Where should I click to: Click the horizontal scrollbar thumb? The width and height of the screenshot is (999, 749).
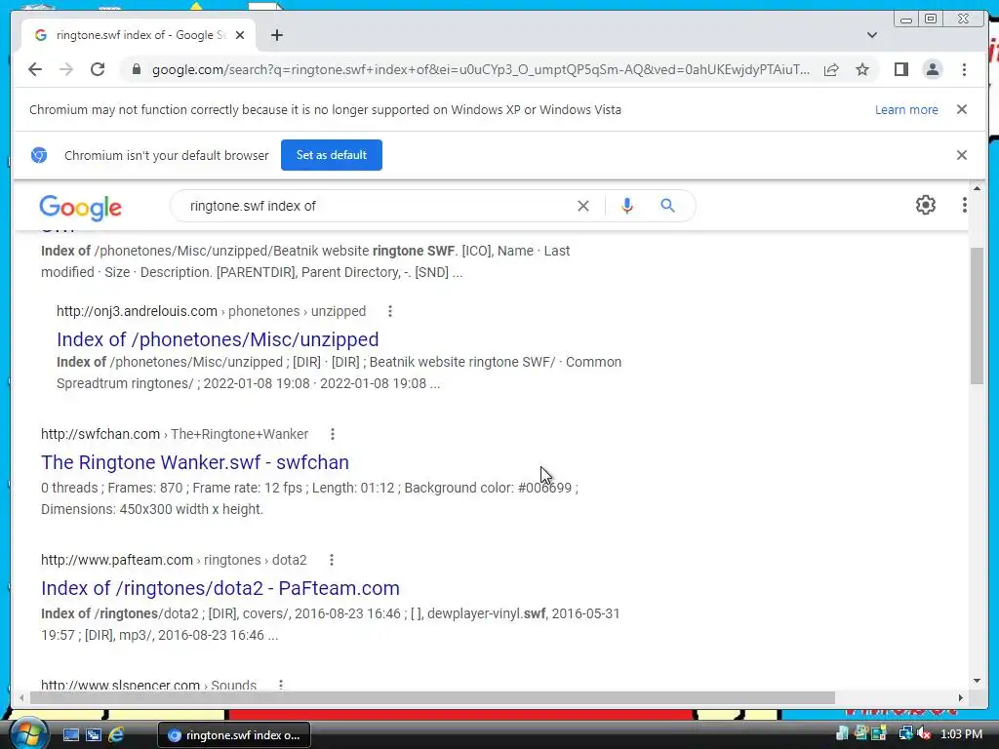pyautogui.click(x=432, y=698)
